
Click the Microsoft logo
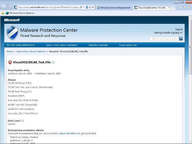pyautogui.click(x=12, y=20)
